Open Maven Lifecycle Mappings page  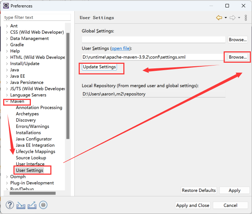click(x=35, y=152)
